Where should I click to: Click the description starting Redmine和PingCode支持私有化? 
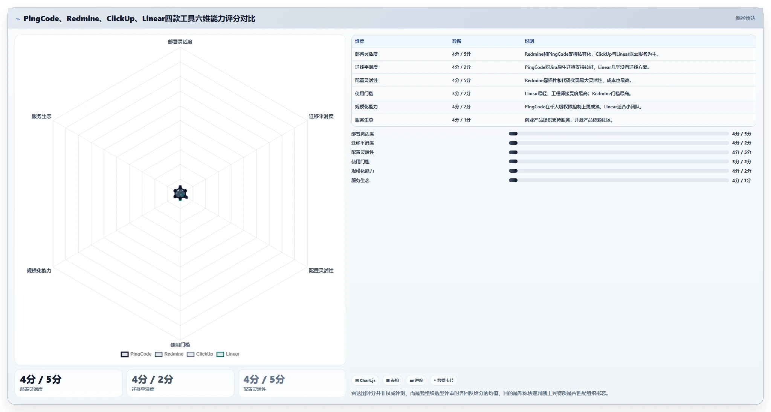tap(592, 54)
